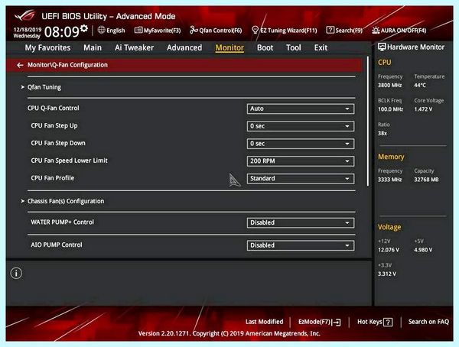Click the globe language icon

coord(101,30)
